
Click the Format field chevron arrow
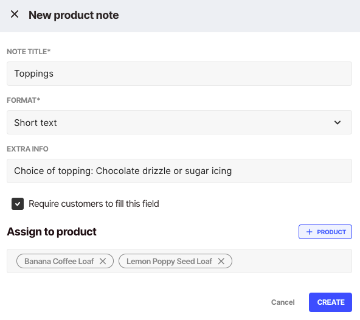coord(337,122)
